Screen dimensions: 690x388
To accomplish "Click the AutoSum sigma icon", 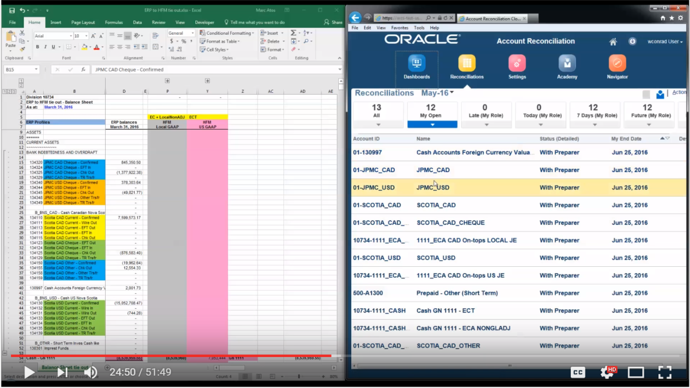I will tap(294, 33).
